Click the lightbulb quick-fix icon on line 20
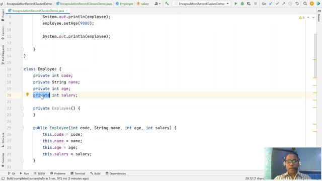The height and width of the screenshot is (181, 322). pos(27,95)
